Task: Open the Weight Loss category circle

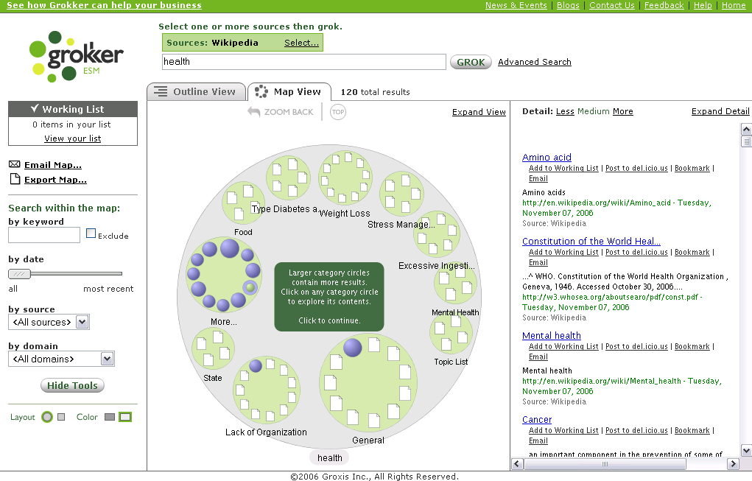Action: pyautogui.click(x=345, y=178)
